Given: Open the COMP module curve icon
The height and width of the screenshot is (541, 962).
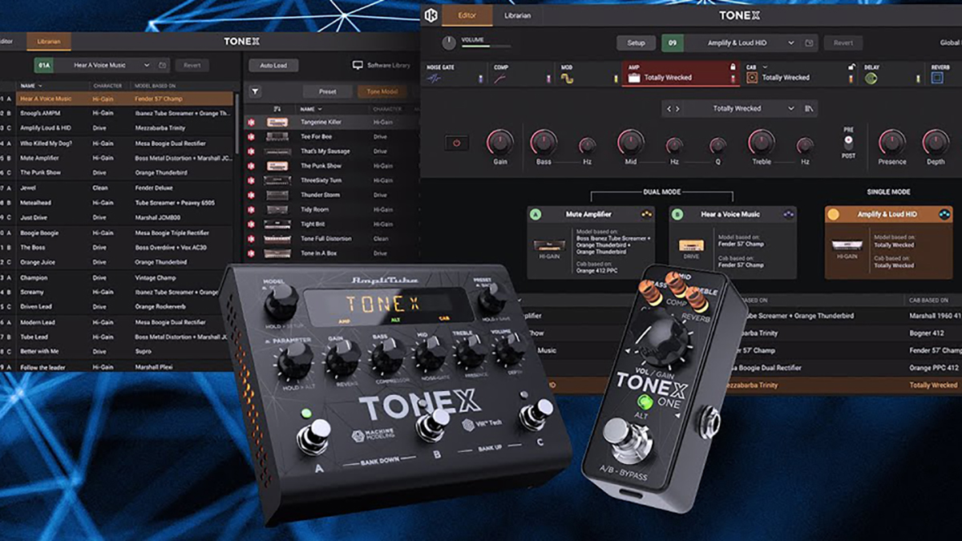Looking at the screenshot, I should [499, 78].
